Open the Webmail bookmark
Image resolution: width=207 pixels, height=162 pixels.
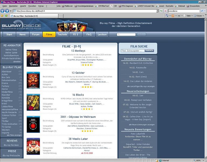(180, 6)
